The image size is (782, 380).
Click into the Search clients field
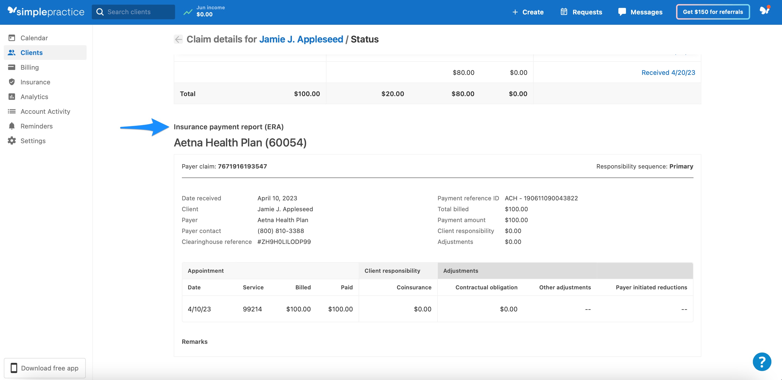(x=134, y=12)
